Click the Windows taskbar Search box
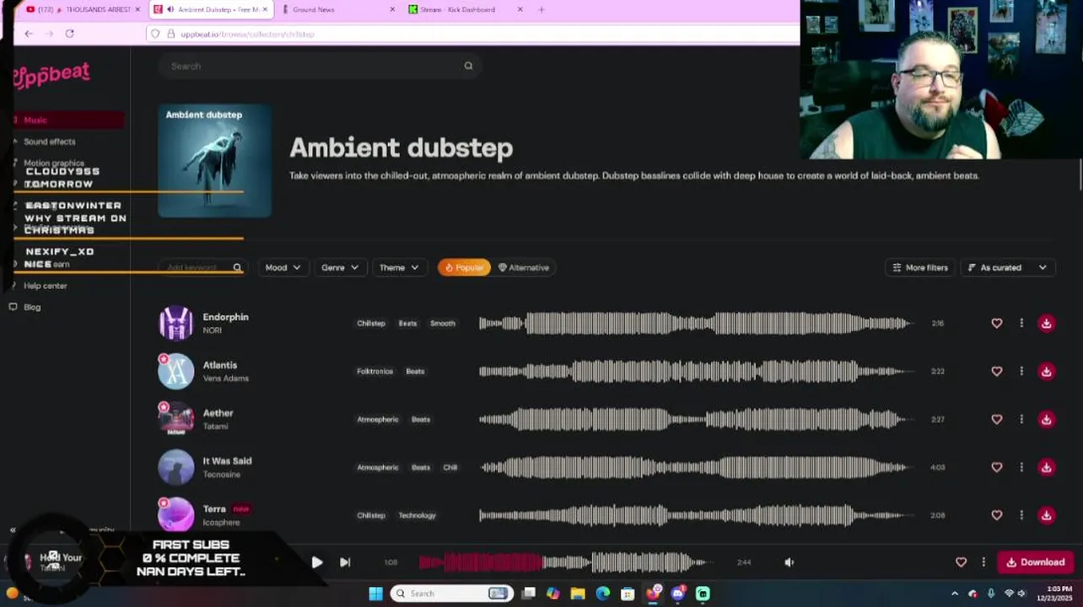The width and height of the screenshot is (1083, 607). click(452, 594)
